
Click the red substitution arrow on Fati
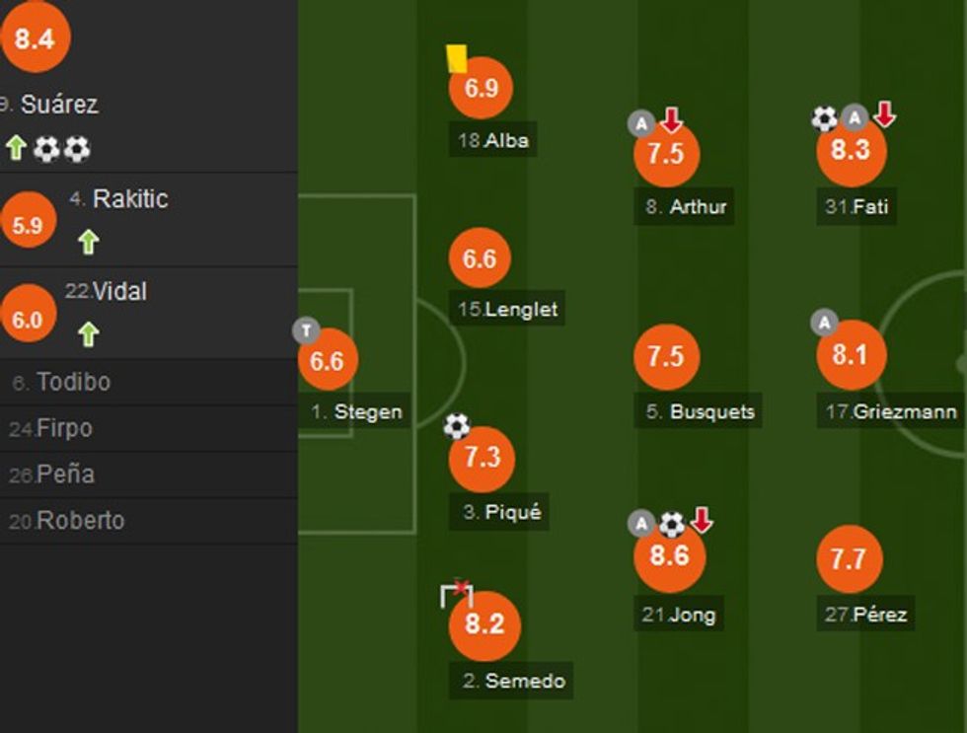[884, 115]
